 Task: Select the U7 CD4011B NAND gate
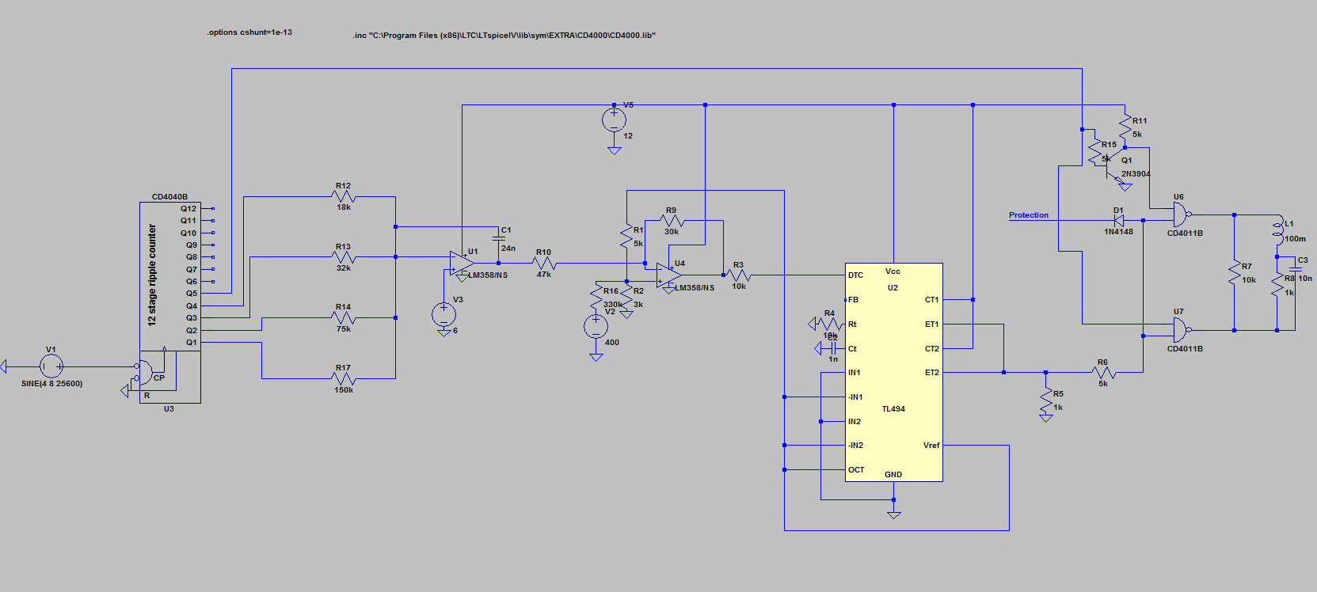[x=1181, y=329]
